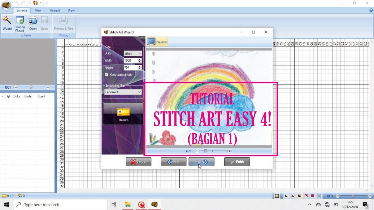Click the Cancel button in wizard

pyautogui.click(x=138, y=162)
